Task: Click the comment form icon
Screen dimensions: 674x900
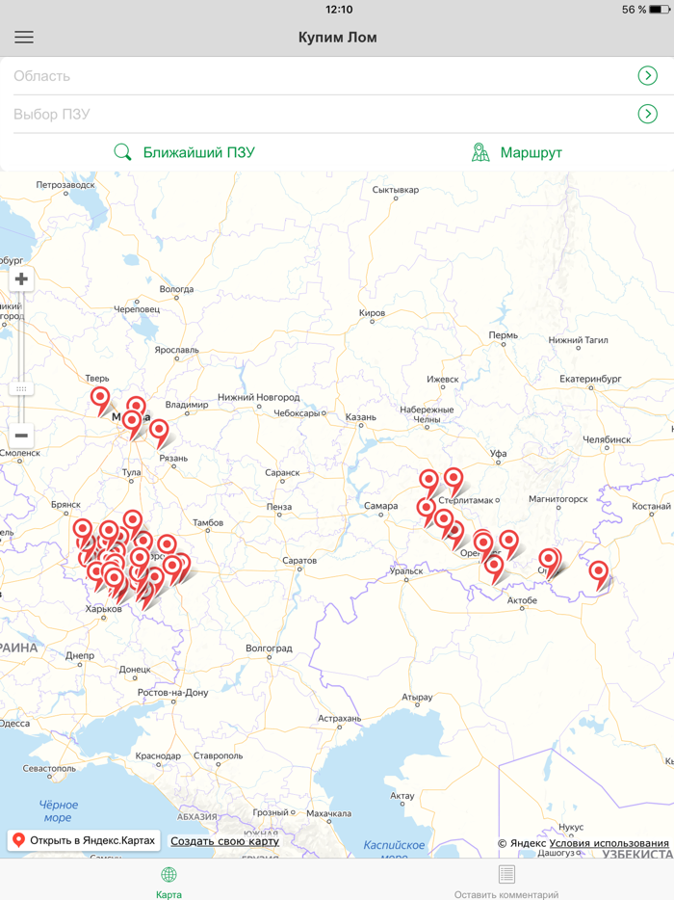Action: pyautogui.click(x=505, y=874)
